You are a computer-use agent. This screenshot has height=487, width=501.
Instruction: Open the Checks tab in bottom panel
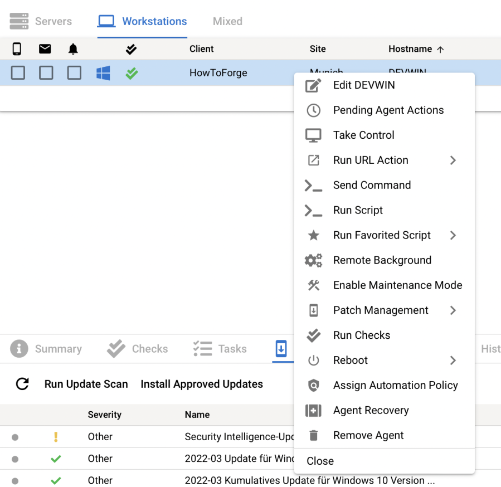click(138, 349)
